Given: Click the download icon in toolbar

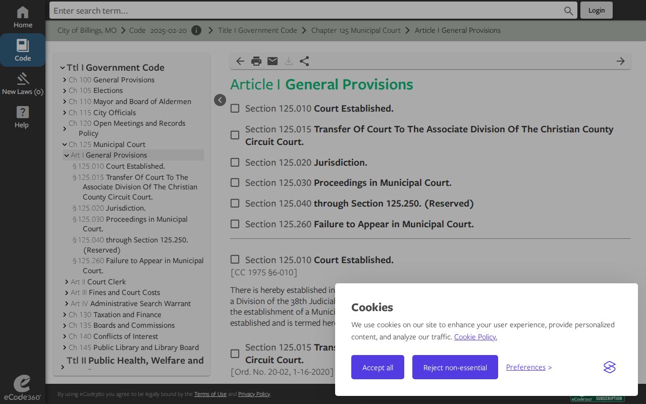Looking at the screenshot, I should click(x=289, y=61).
